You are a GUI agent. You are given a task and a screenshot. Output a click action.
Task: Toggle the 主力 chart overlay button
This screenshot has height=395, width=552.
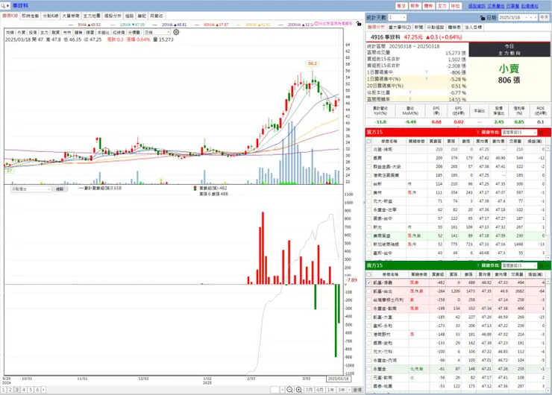(x=44, y=32)
